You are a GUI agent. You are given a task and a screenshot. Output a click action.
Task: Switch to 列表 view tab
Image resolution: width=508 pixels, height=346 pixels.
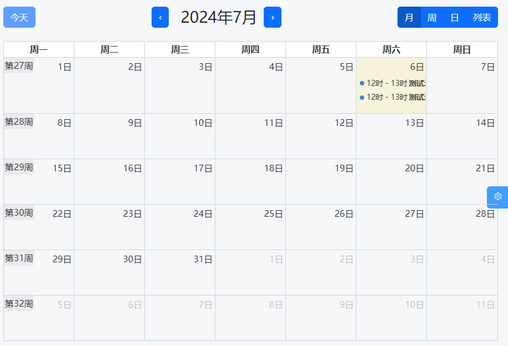click(482, 17)
